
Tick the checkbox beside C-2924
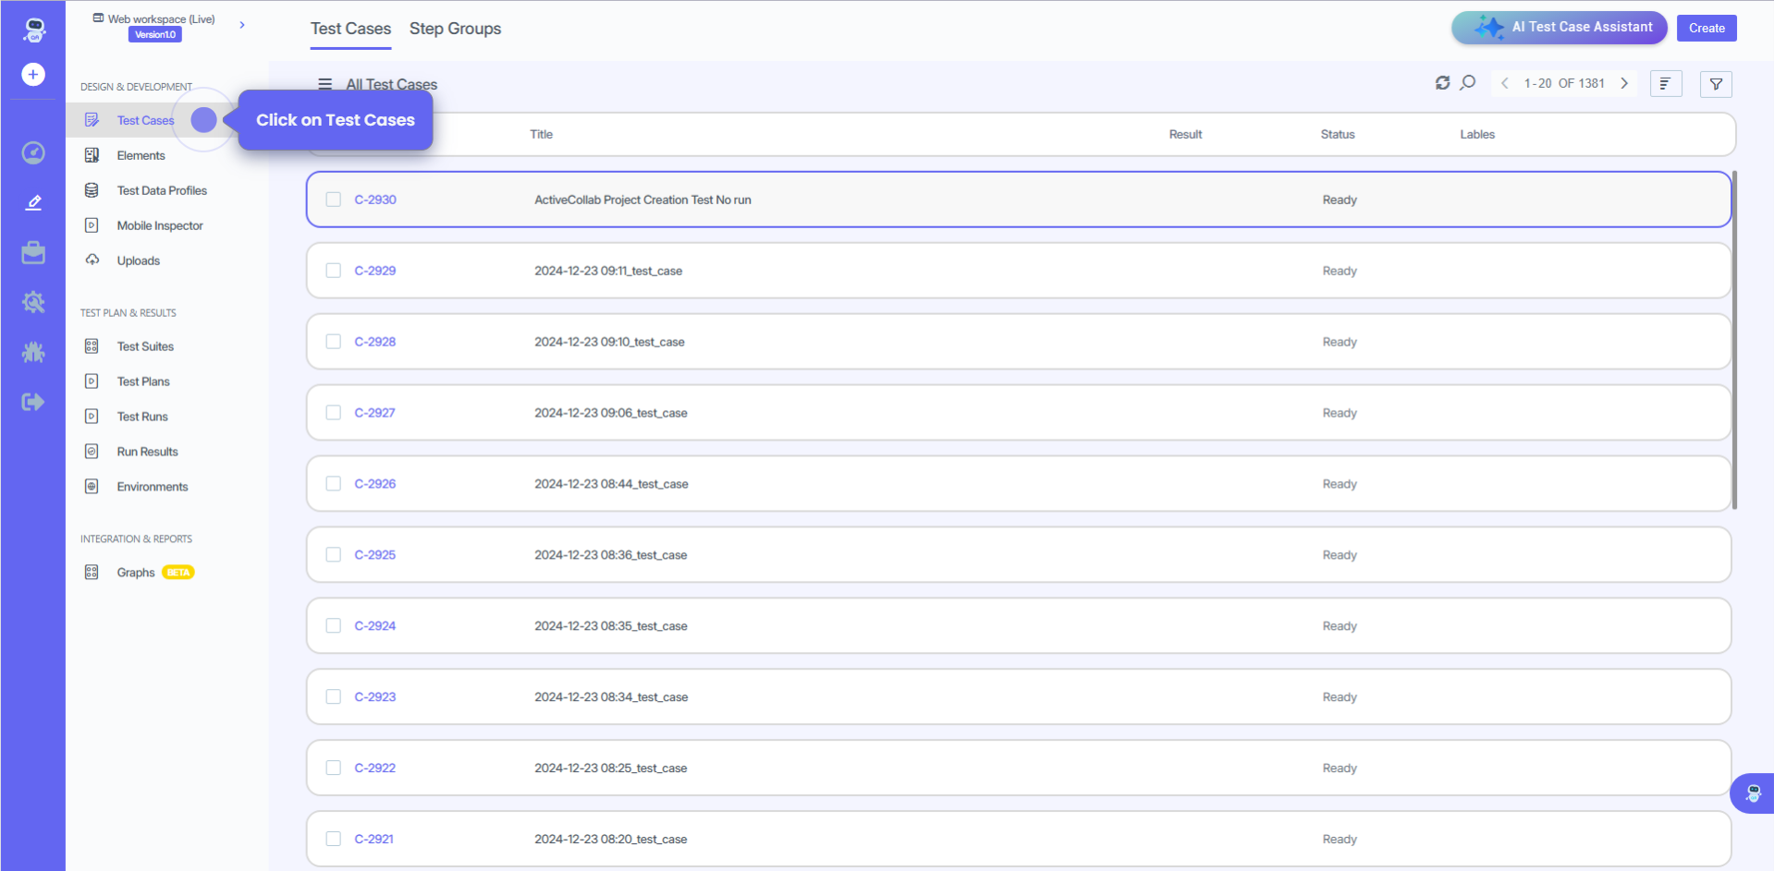tap(334, 626)
